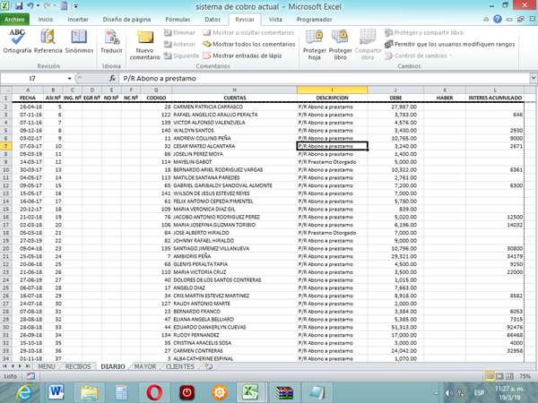Open the Sinónimos thesaurus
The height and width of the screenshot is (403, 538).
click(x=79, y=41)
